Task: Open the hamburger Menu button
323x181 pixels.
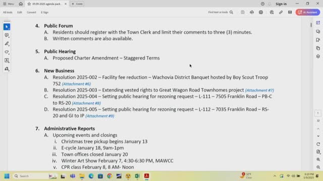Action: pyautogui.click(x=9, y=4)
